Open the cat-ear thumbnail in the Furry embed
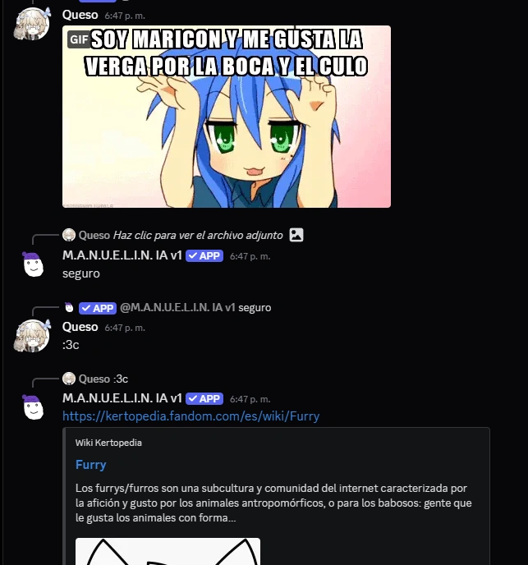This screenshot has height=565, width=528. coord(168,551)
